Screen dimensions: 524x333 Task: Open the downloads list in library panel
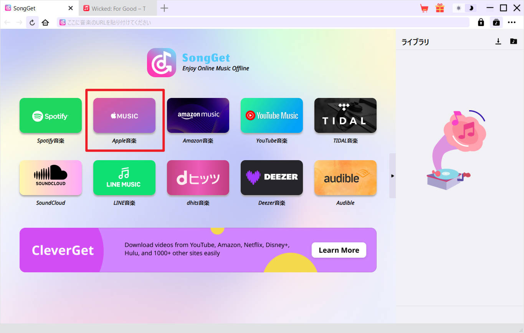coord(498,41)
